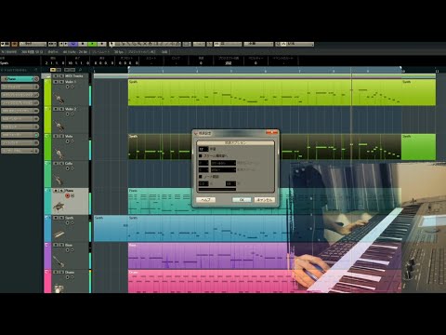Click the low note range field in dialog
This screenshot has width=446, height=335.
(x=203, y=183)
